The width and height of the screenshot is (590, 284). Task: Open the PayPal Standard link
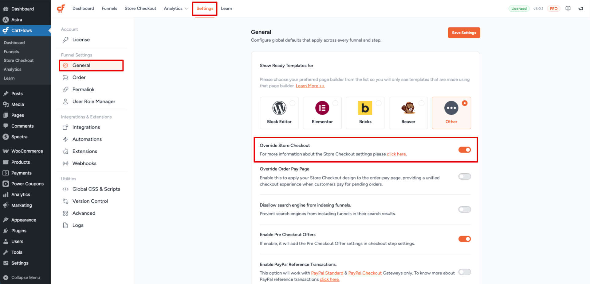(327, 273)
